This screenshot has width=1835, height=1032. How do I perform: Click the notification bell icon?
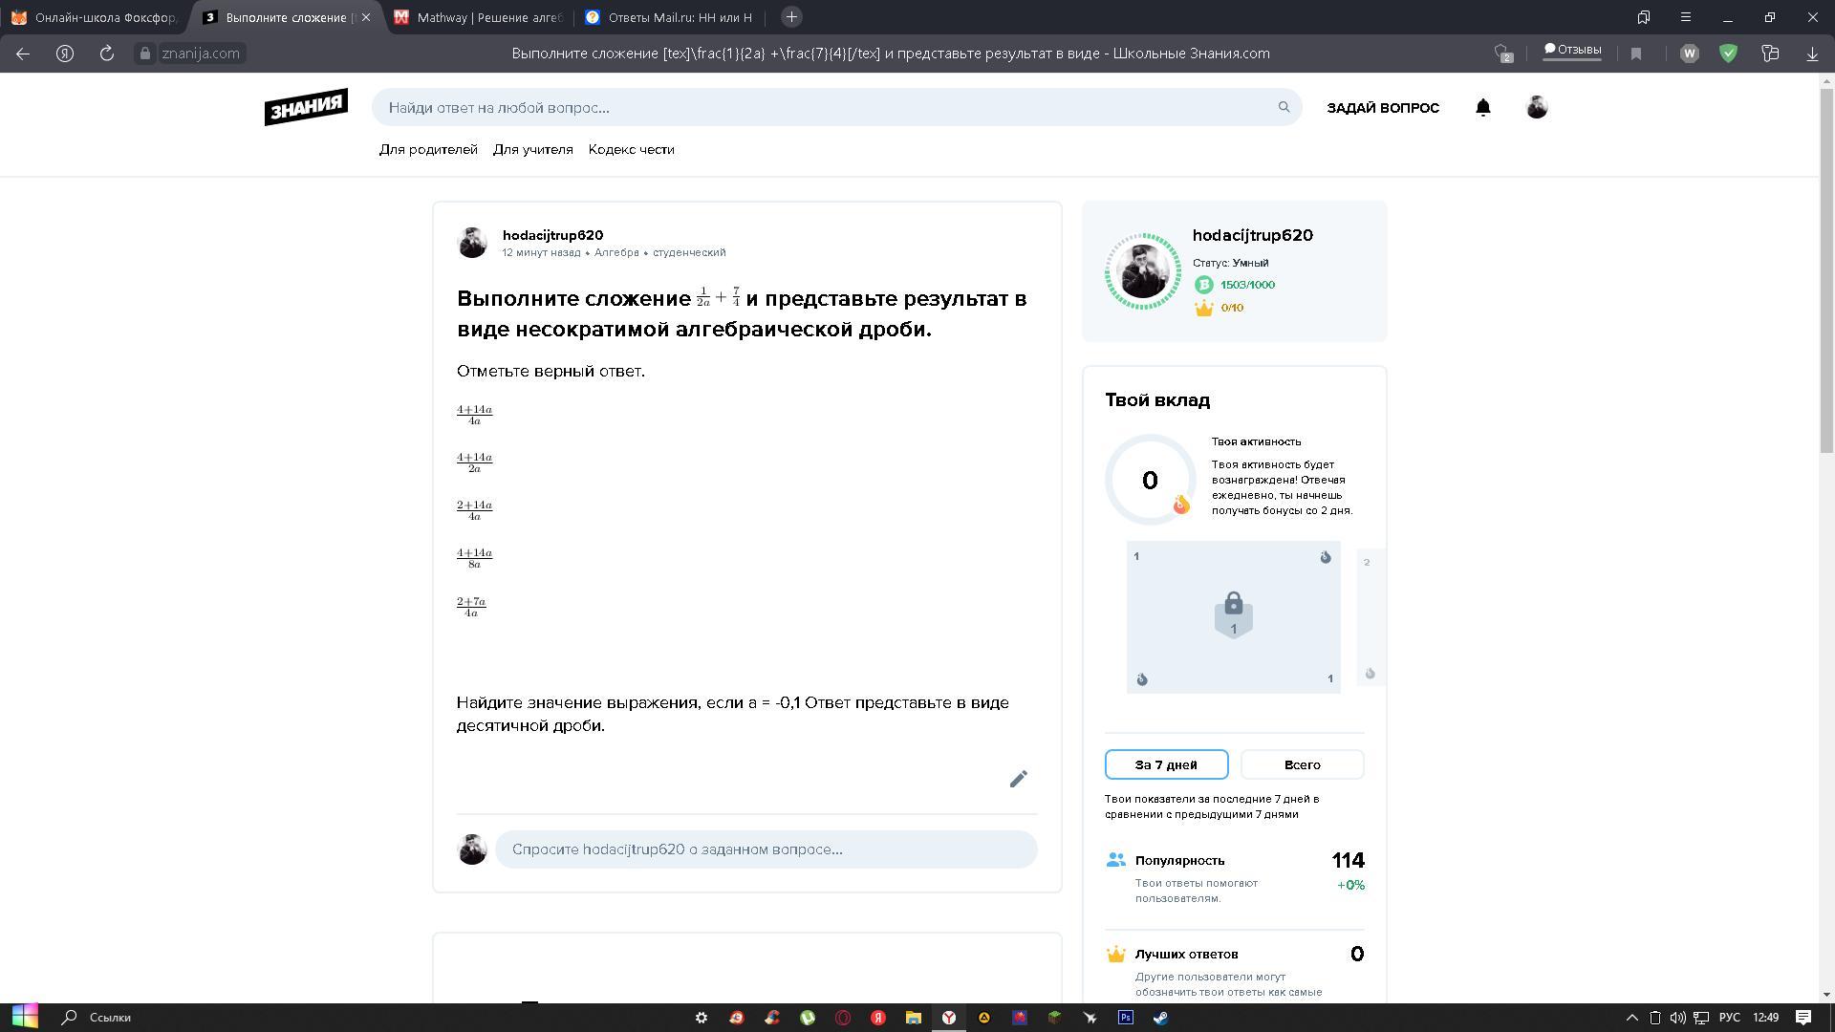(x=1482, y=108)
